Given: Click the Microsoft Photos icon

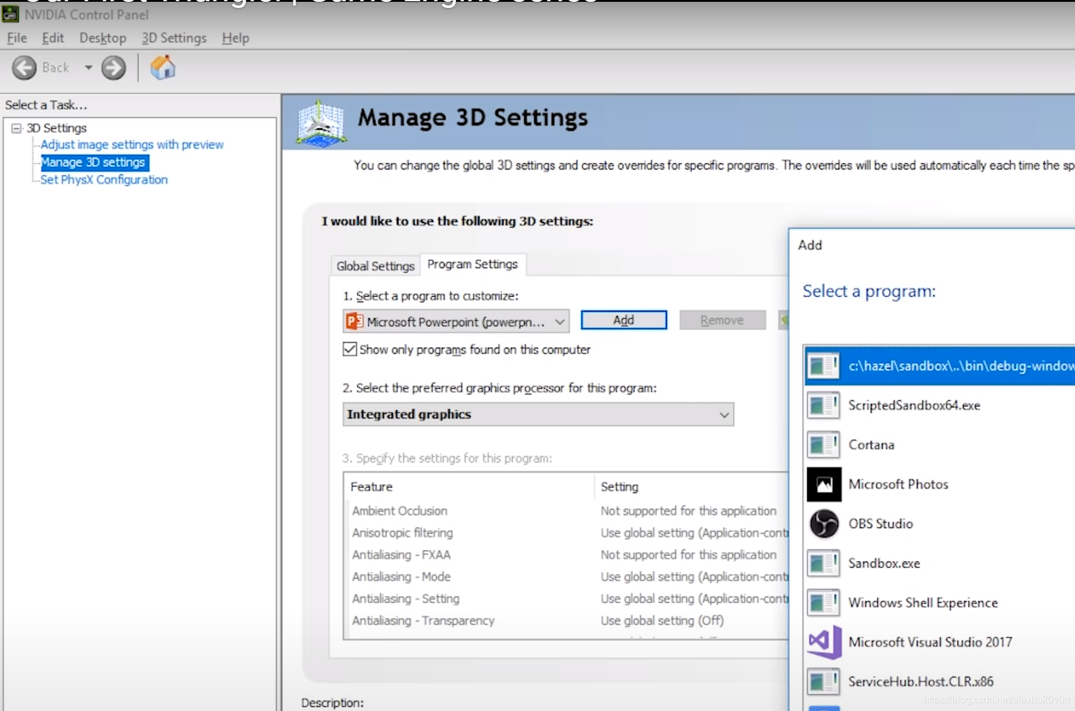Looking at the screenshot, I should [x=824, y=484].
